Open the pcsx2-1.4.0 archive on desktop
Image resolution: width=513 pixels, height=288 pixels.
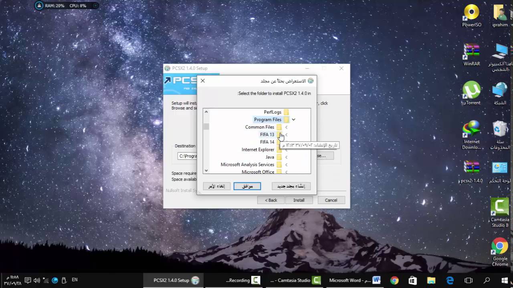pyautogui.click(x=471, y=172)
